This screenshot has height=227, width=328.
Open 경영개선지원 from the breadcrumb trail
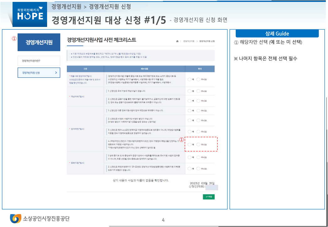pyautogui.click(x=189, y=41)
